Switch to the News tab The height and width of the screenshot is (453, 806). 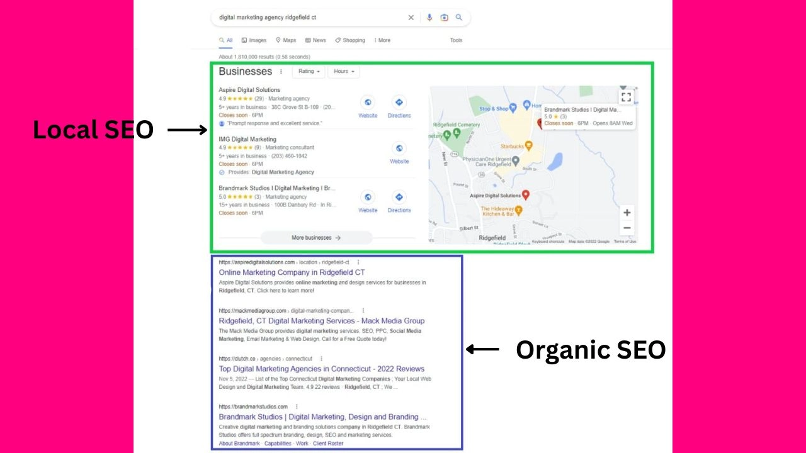315,40
